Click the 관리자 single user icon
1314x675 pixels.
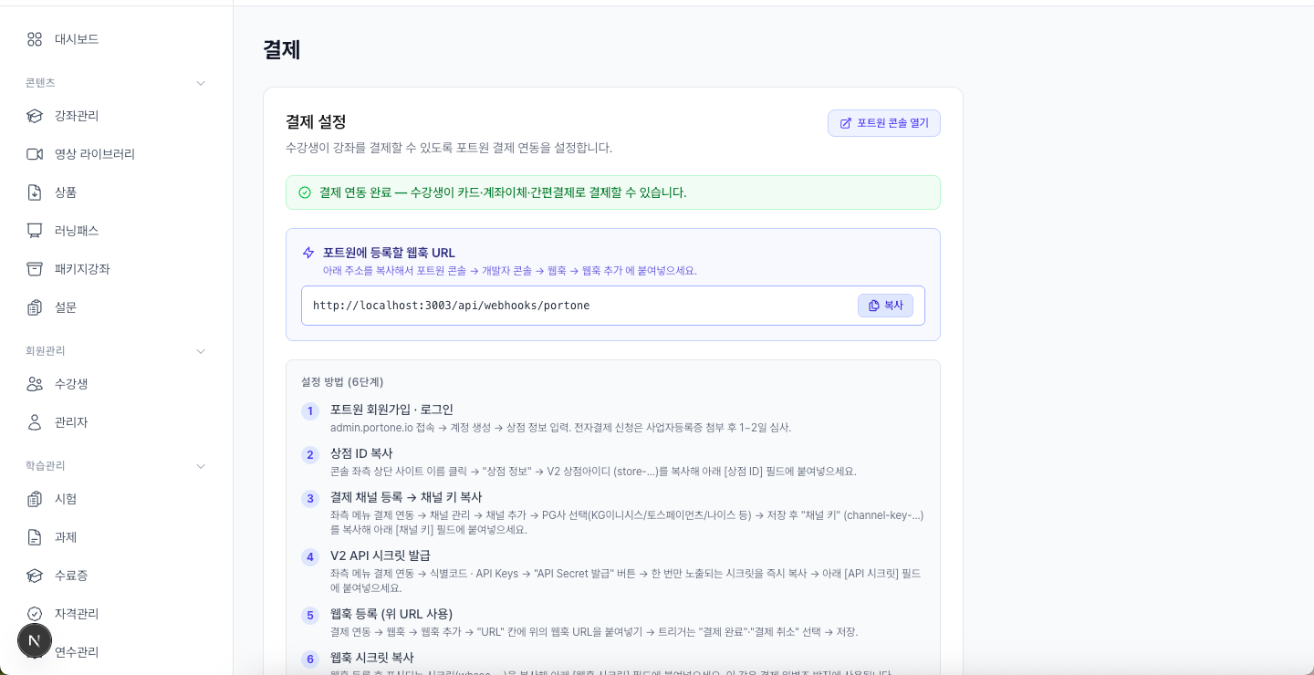35,422
